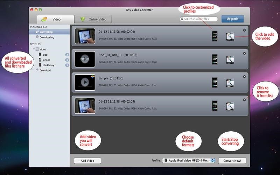Image resolution: width=280 pixels, height=175 pixels.
Task: Click the Add Video button
Action: coord(87,161)
